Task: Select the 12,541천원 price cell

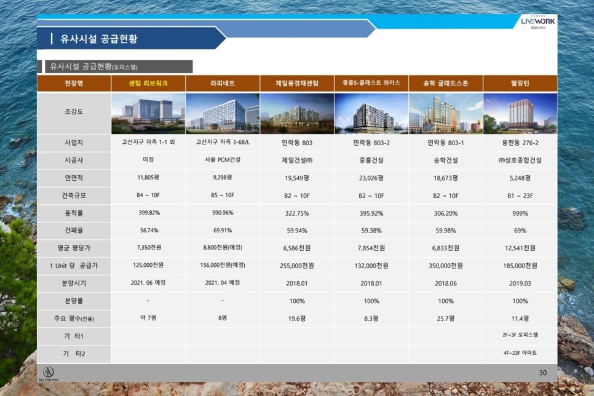Action: 520,248
